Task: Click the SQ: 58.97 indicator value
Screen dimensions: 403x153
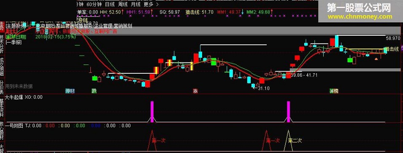Action: coord(169,12)
